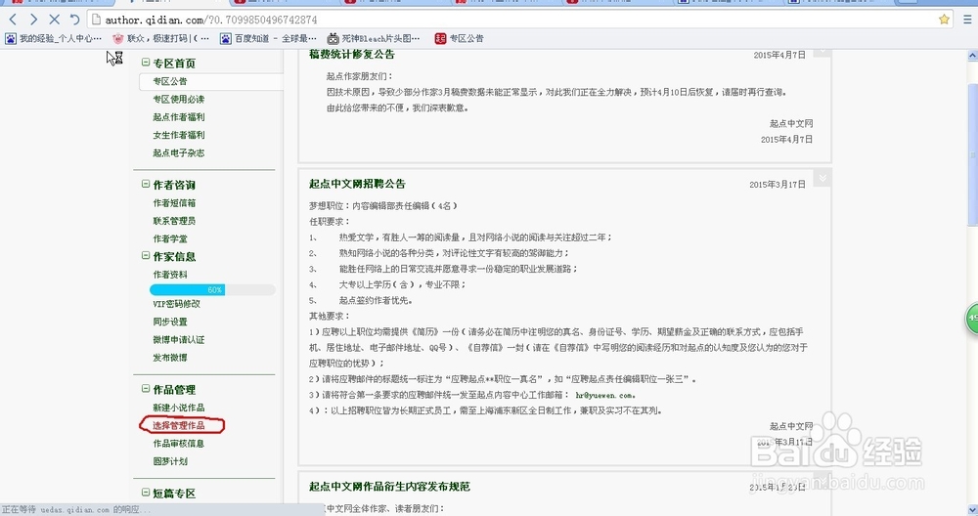Click the undo-style restore page arrow
The width and height of the screenshot is (978, 516).
75,20
